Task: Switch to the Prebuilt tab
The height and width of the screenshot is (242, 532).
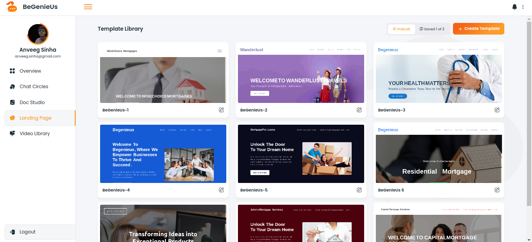Action: 402,29
